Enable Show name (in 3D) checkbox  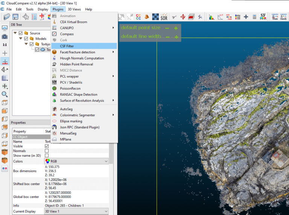47,155
